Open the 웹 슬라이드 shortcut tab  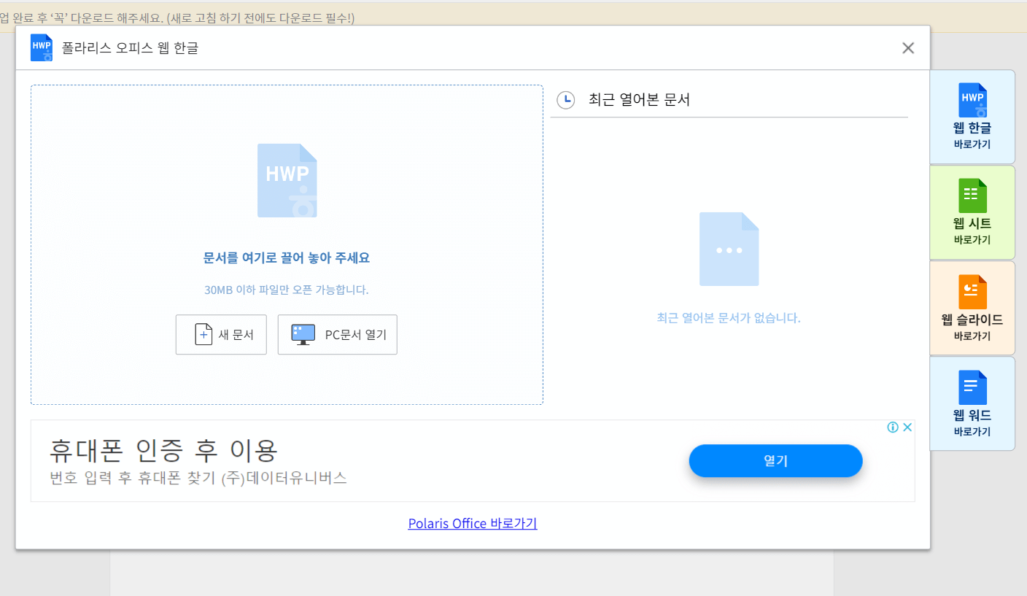point(972,308)
